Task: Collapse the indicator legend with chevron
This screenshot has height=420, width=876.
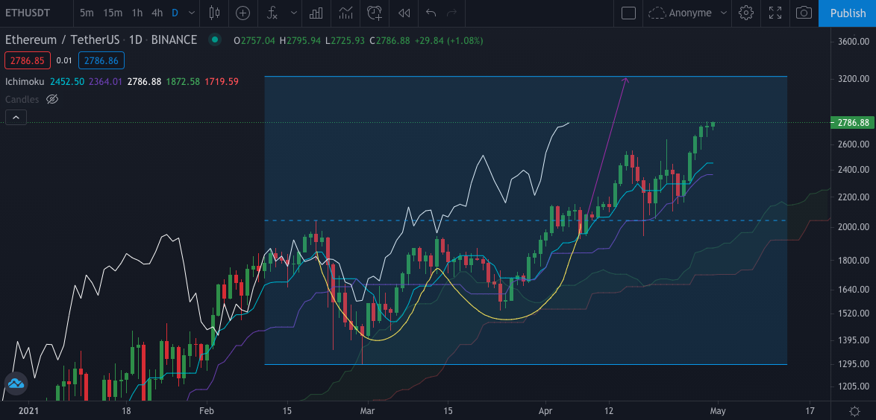Action: [16, 117]
